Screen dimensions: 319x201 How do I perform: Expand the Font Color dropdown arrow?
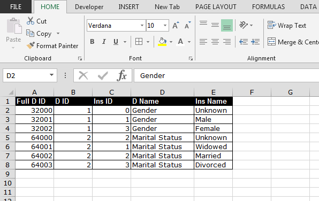click(189, 42)
